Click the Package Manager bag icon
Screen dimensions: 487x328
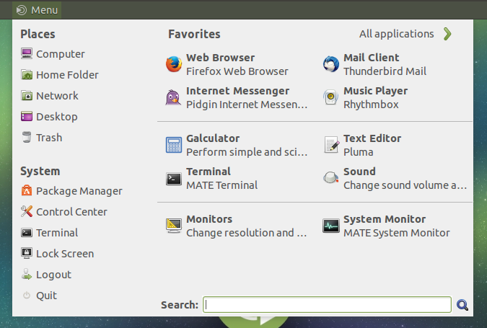point(27,190)
